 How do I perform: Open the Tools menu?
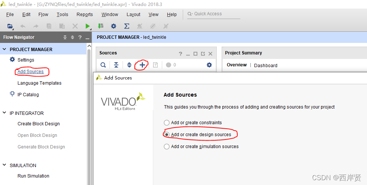(x=62, y=15)
